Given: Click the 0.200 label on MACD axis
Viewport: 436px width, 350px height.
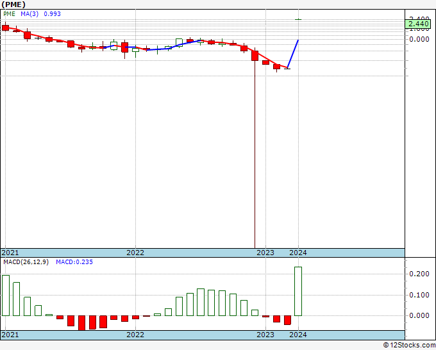Looking at the screenshot, I should click(x=419, y=274).
